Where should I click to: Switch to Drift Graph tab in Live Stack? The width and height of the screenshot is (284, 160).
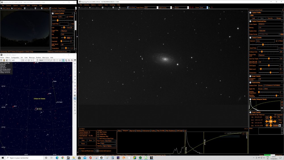click(180, 131)
